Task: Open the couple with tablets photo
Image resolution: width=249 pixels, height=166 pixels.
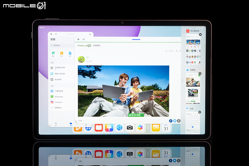Action: point(124,91)
